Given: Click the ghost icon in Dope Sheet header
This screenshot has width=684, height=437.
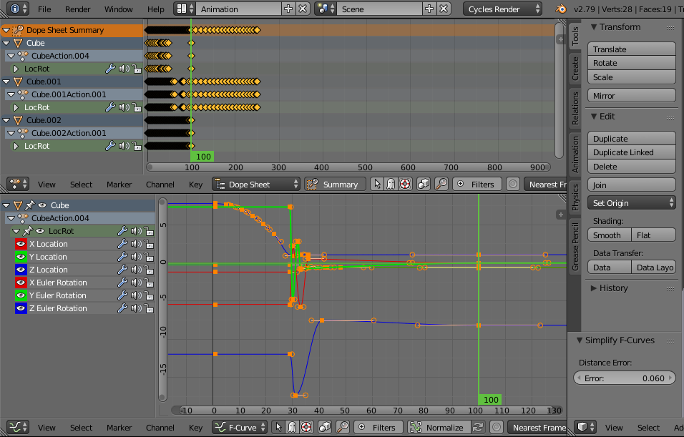Looking at the screenshot, I should (x=391, y=184).
